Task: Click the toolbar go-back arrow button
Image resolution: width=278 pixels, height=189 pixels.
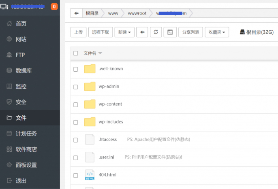Action: [142, 32]
